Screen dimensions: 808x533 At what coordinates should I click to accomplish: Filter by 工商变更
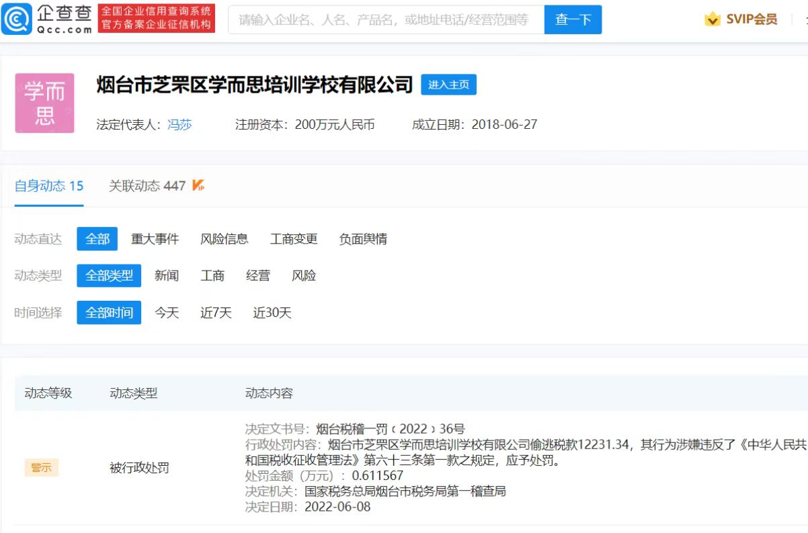point(294,239)
